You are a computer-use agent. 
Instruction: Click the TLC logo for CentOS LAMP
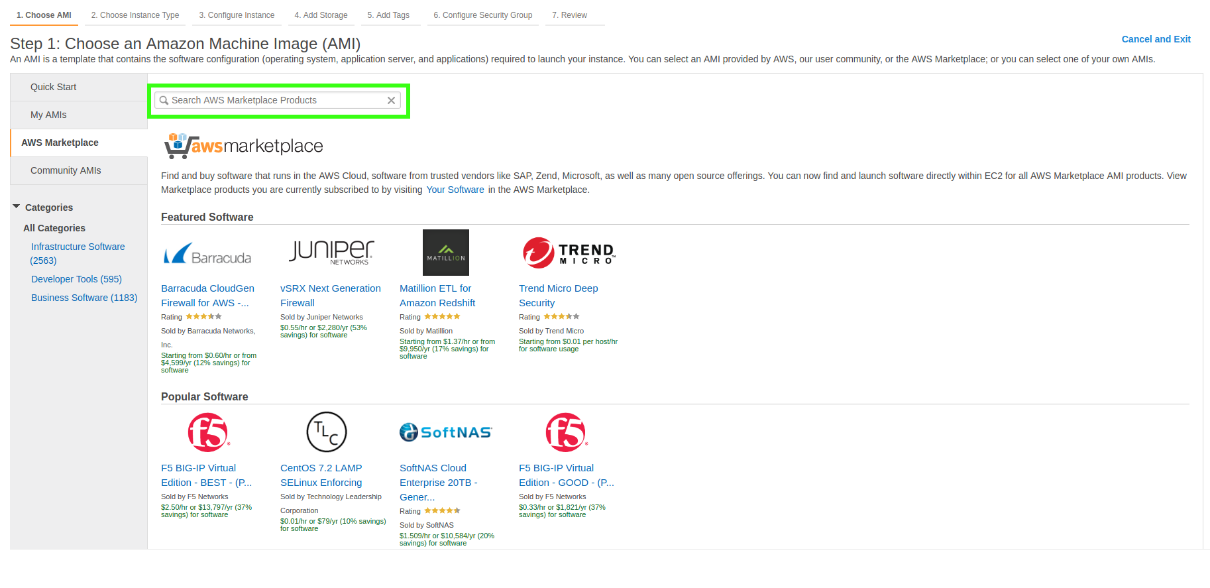[x=327, y=432]
